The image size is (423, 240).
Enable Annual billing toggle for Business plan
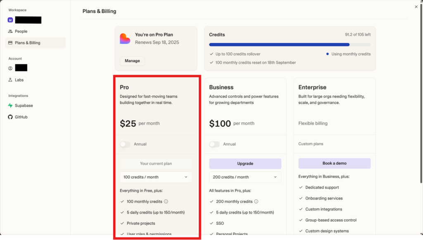tap(214, 144)
